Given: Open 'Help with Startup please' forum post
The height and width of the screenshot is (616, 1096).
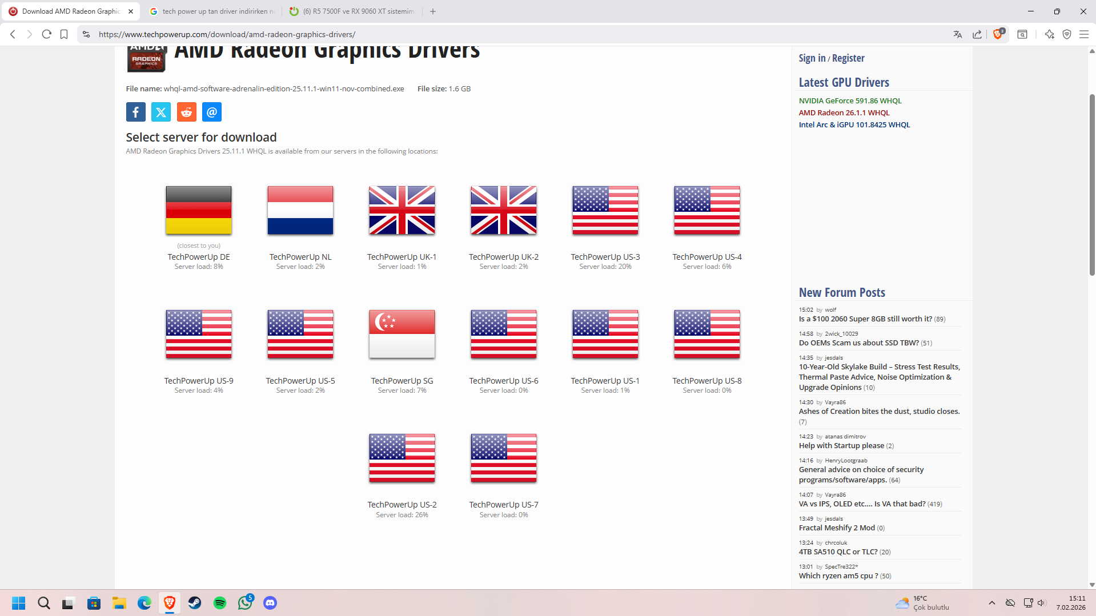Looking at the screenshot, I should click(841, 446).
